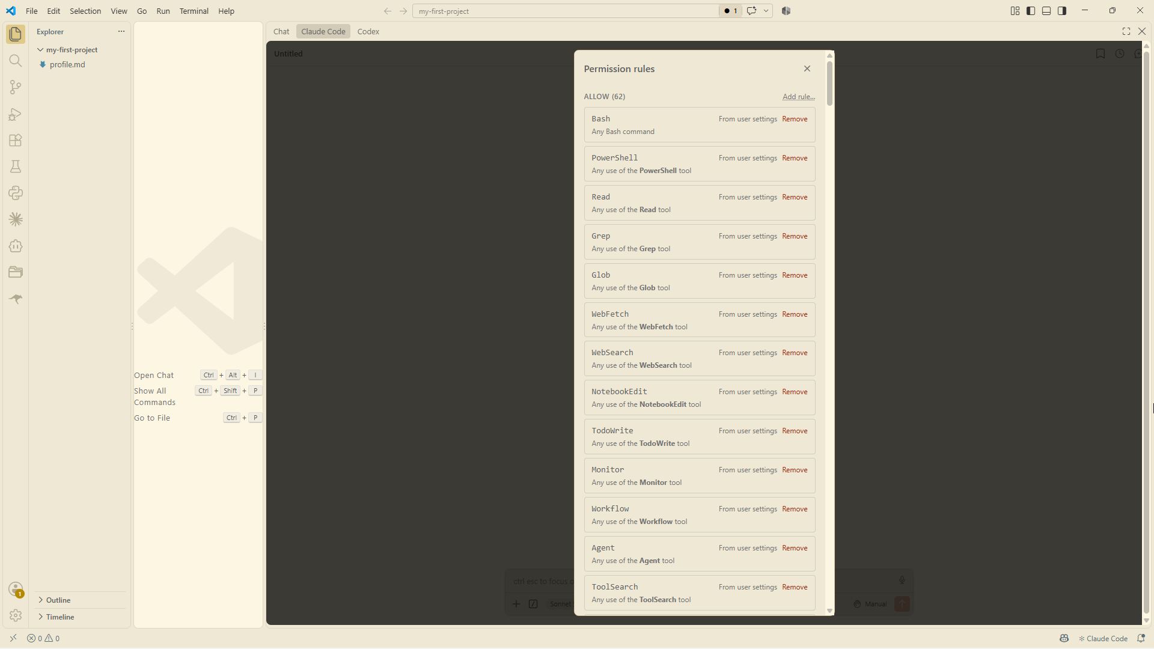Image resolution: width=1154 pixels, height=649 pixels.
Task: Toggle the bottom Panel visibility
Action: coord(1046,11)
